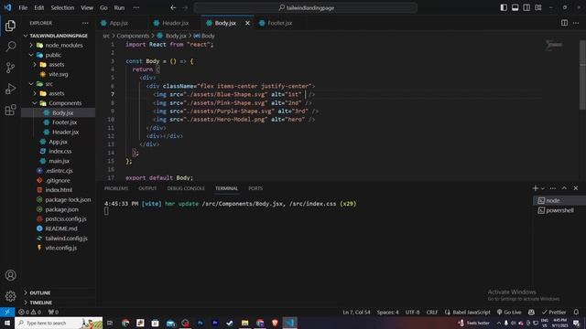Open the Accounts menu icon
Viewport: 586px width, 329px height.
coord(10,275)
